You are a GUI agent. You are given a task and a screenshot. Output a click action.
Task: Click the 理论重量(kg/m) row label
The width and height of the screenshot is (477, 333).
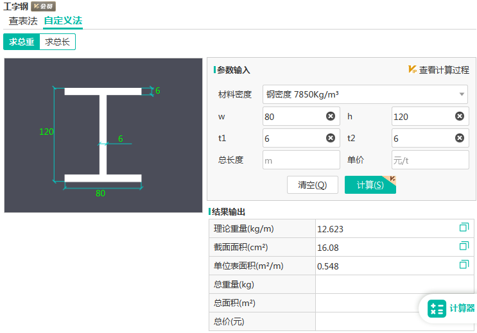(244, 228)
